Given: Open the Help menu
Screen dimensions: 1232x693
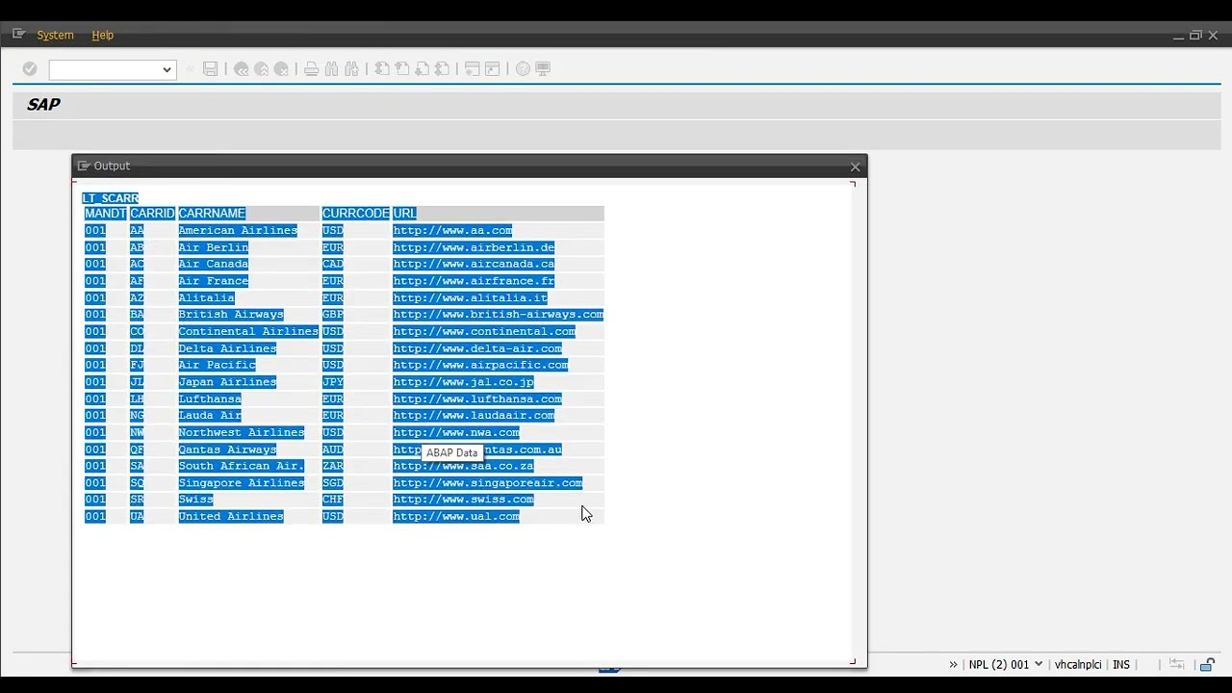Looking at the screenshot, I should [x=103, y=35].
